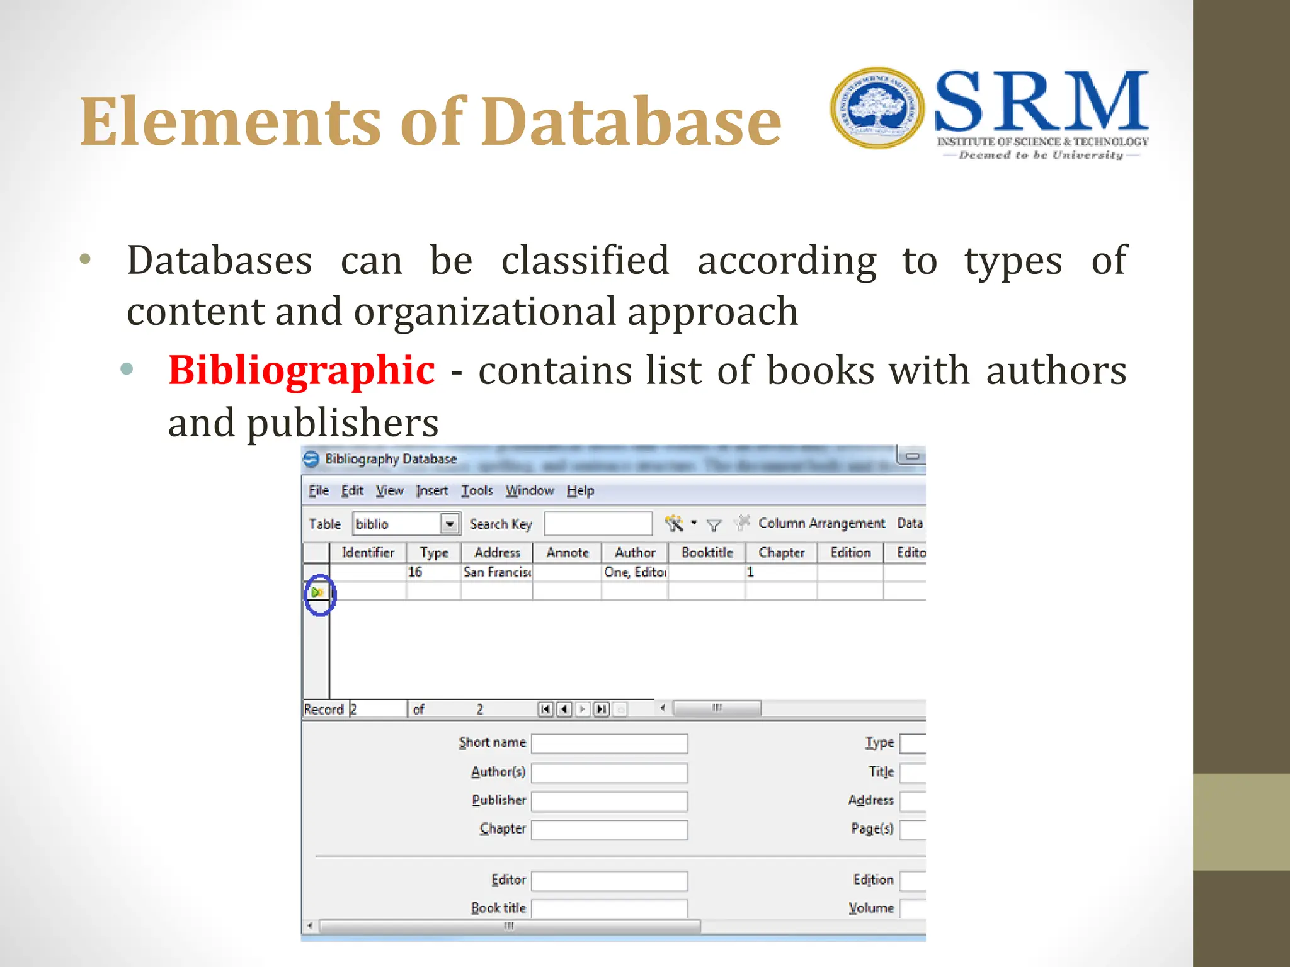1290x967 pixels.
Task: Click the Reset Filter icon
Action: tap(743, 523)
